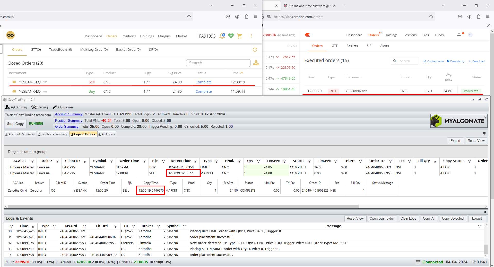Click Reset View in Copied Orders panel
The width and height of the screenshot is (494, 267).
476,141
